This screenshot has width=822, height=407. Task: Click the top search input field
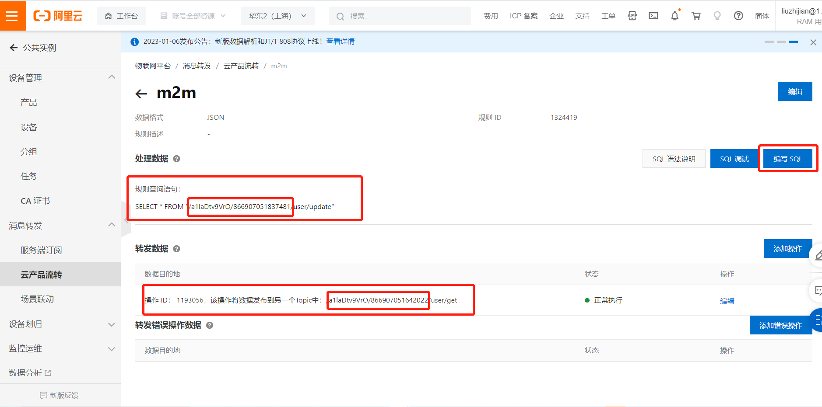(x=400, y=16)
